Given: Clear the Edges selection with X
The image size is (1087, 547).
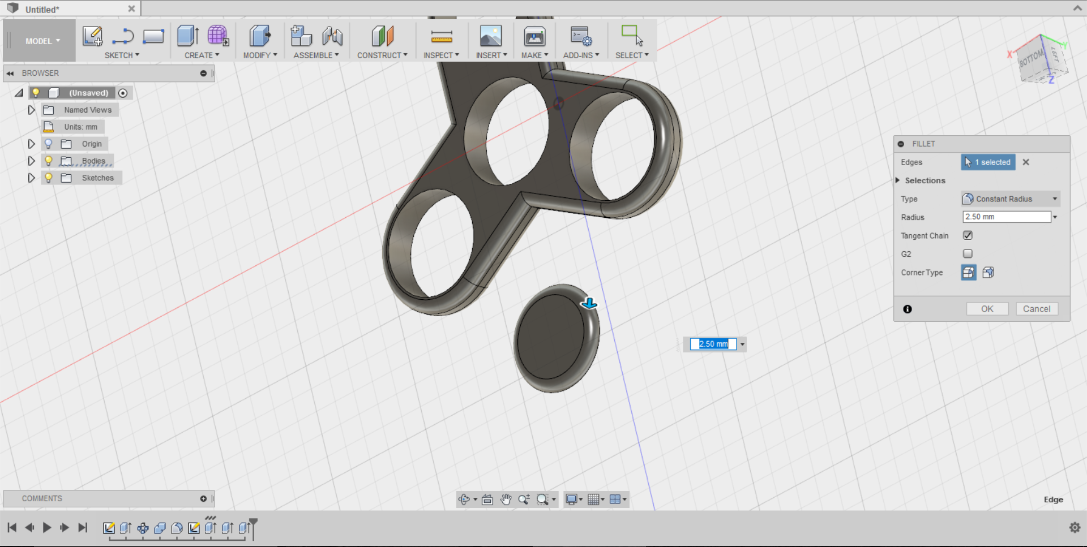Looking at the screenshot, I should (1026, 162).
